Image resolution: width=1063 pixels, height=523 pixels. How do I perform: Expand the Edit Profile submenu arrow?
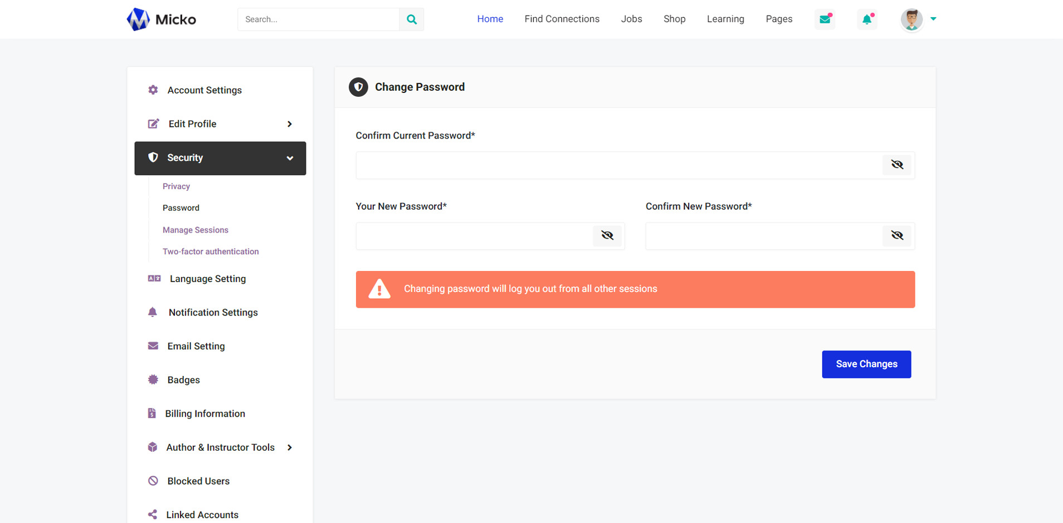pyautogui.click(x=290, y=124)
